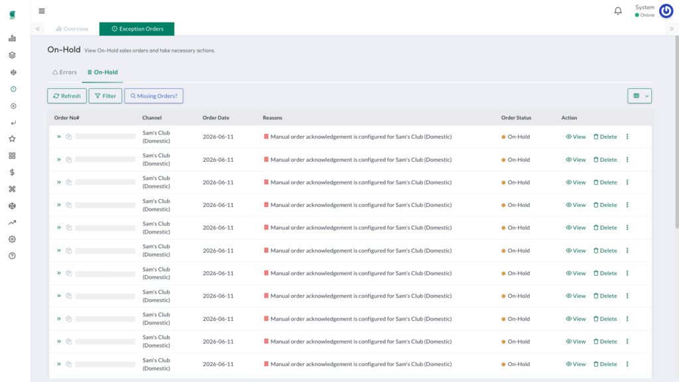Open the X-circle sidebar icon
679x382 pixels.
[x=13, y=106]
